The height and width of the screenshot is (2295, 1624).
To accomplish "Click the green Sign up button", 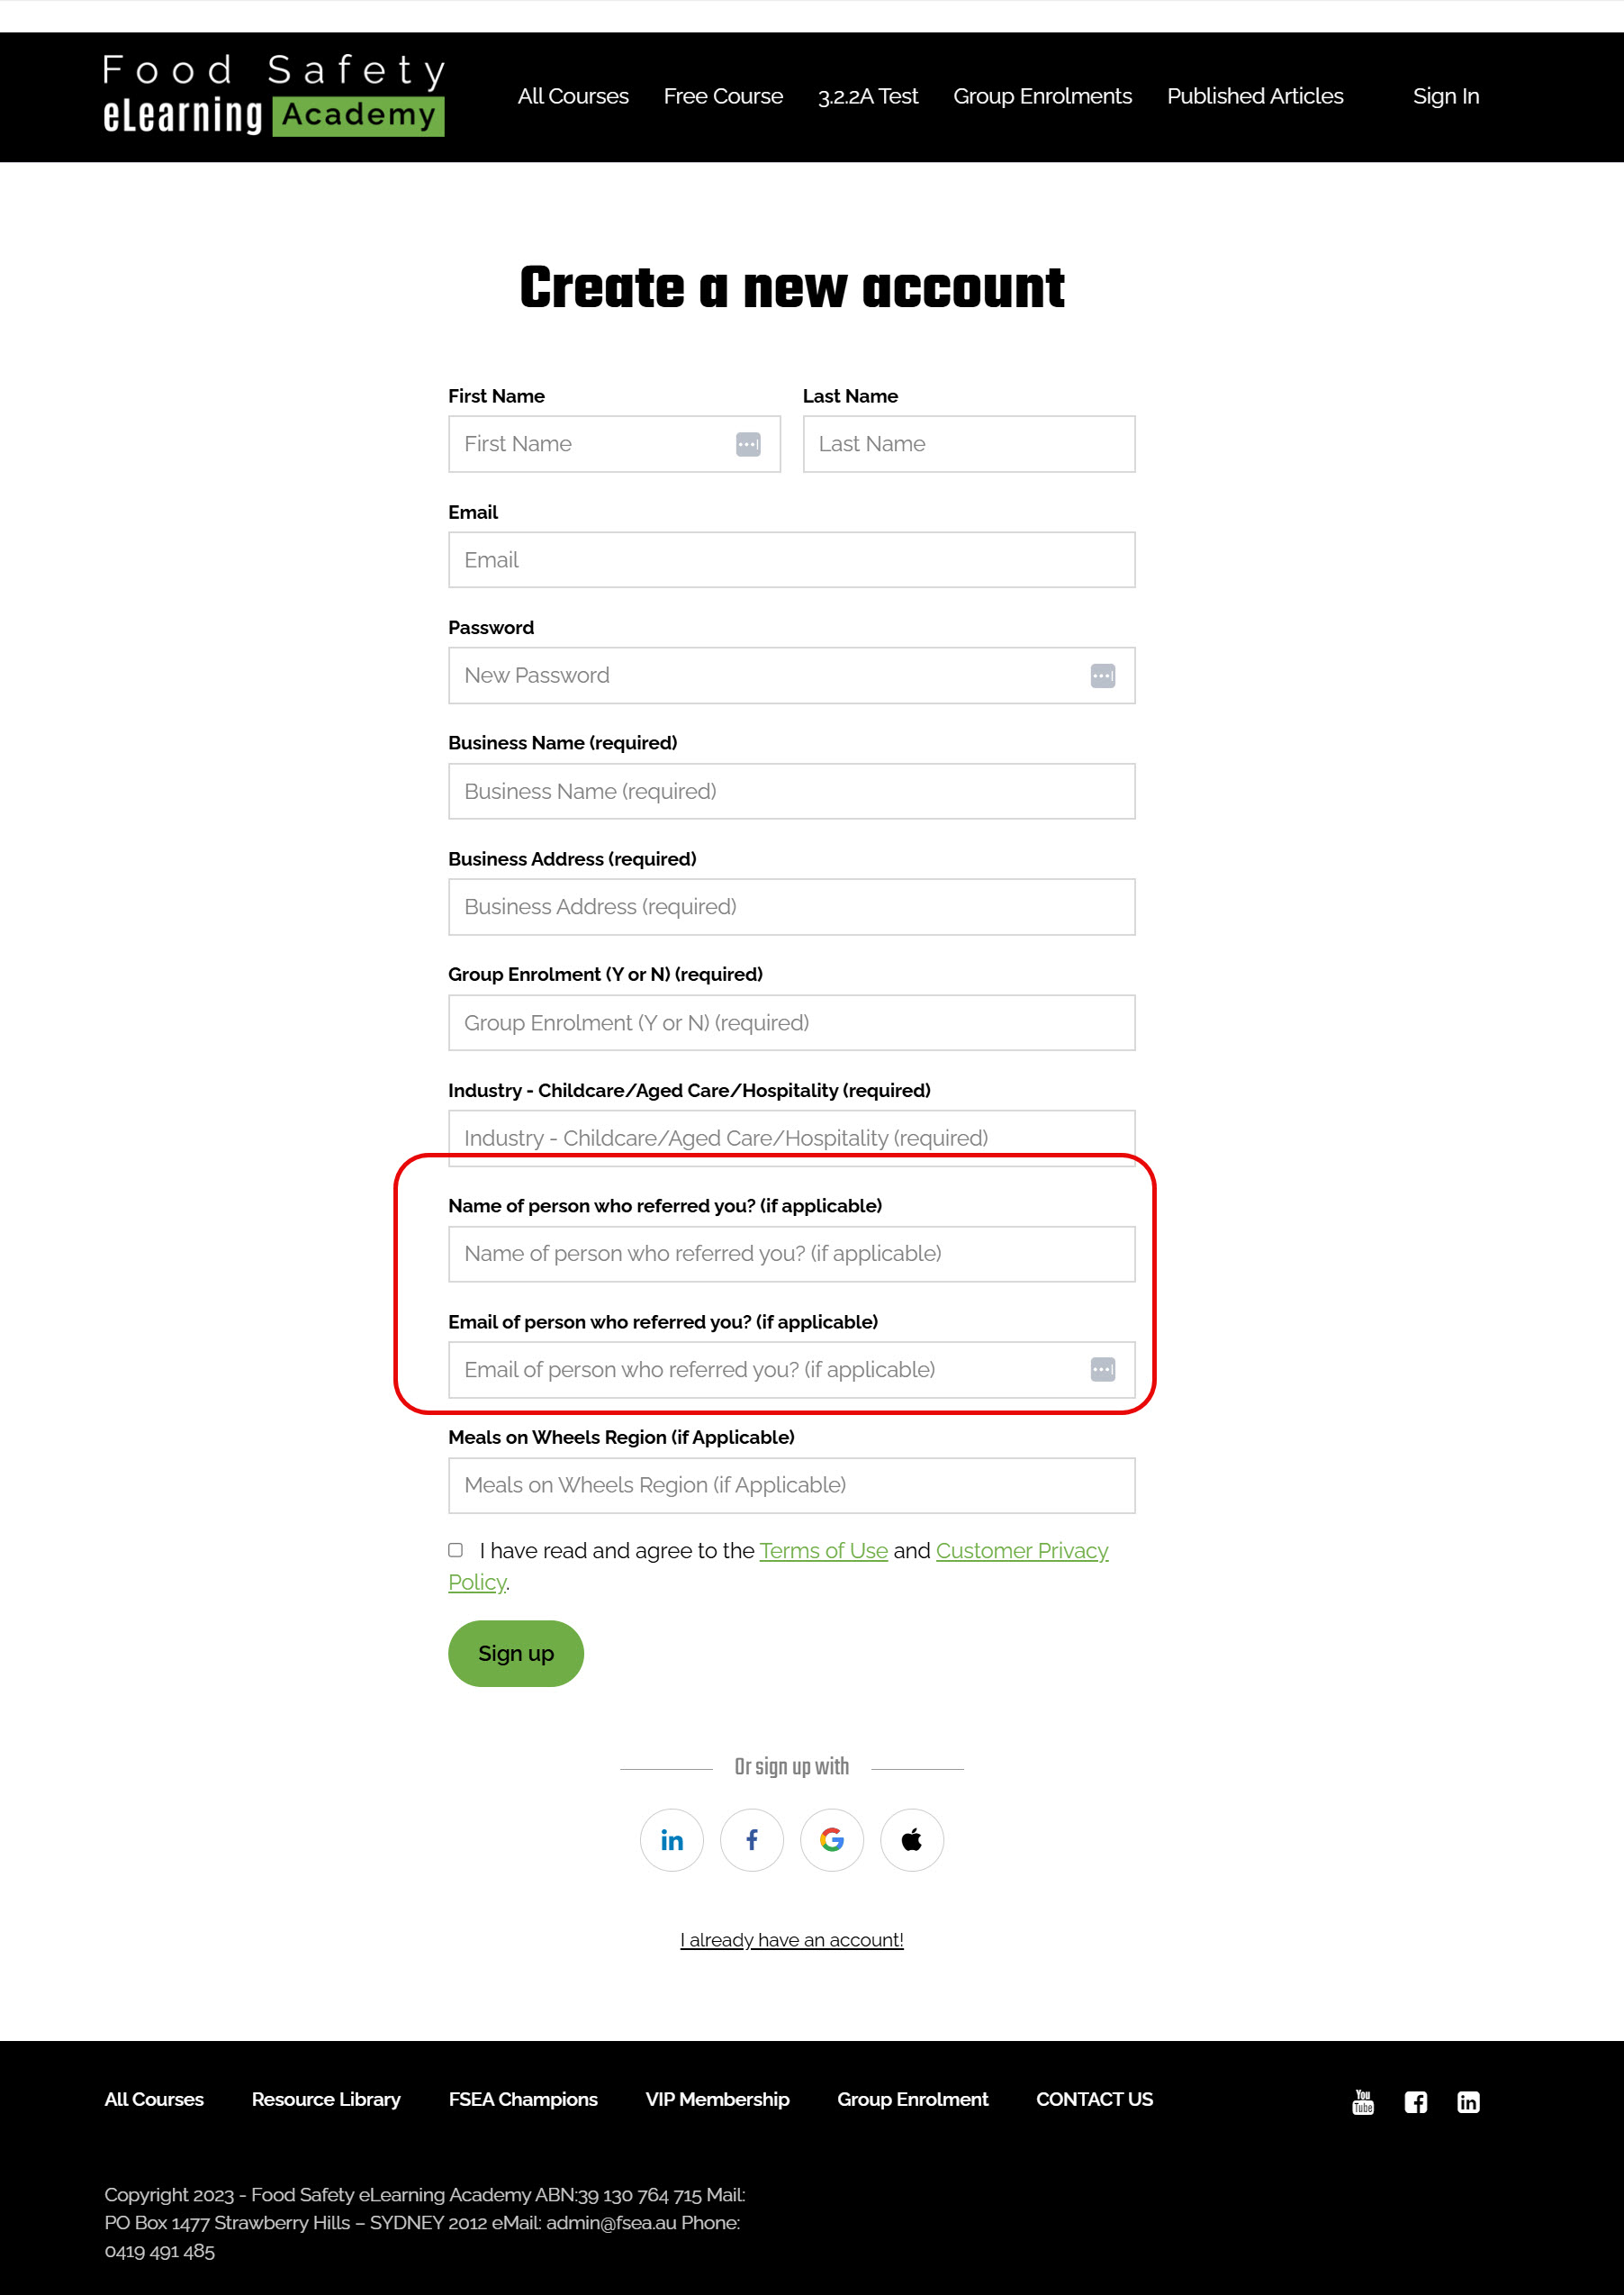I will pyautogui.click(x=516, y=1654).
